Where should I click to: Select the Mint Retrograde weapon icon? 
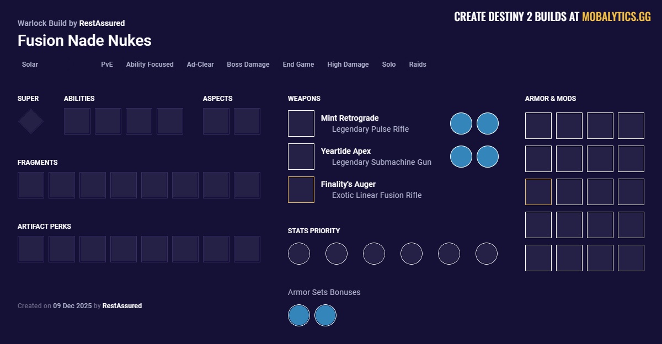pos(301,123)
